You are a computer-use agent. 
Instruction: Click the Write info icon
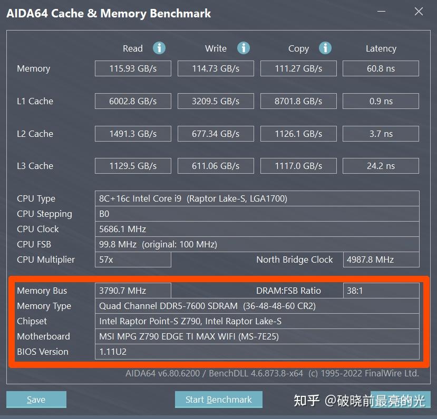243,48
